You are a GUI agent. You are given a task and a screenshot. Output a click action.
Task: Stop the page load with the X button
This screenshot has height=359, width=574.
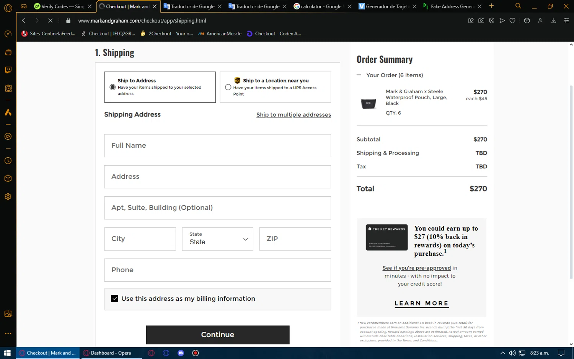point(50,21)
